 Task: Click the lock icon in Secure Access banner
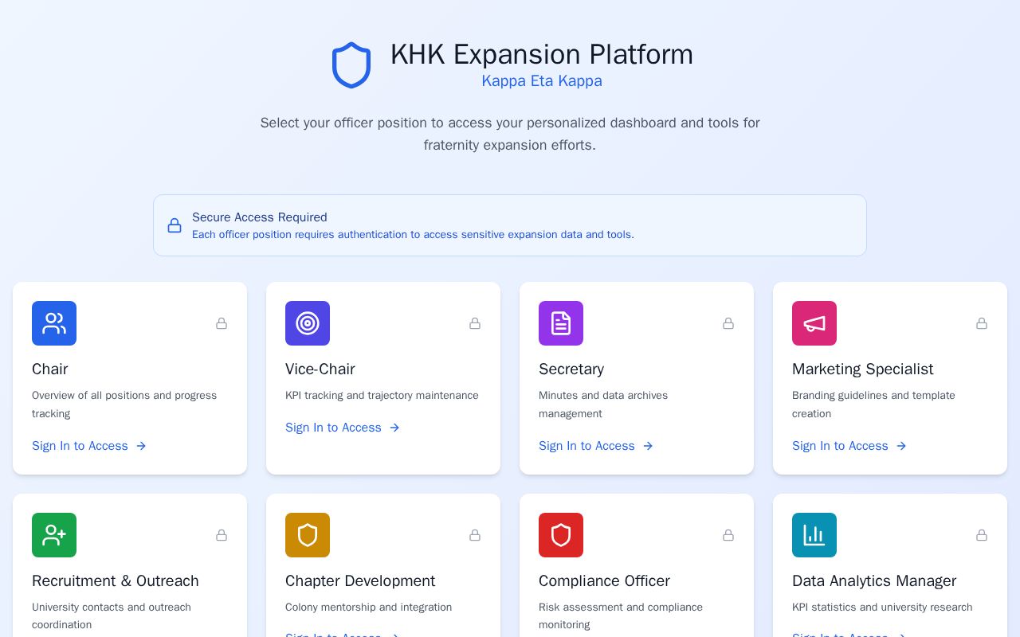coord(175,225)
